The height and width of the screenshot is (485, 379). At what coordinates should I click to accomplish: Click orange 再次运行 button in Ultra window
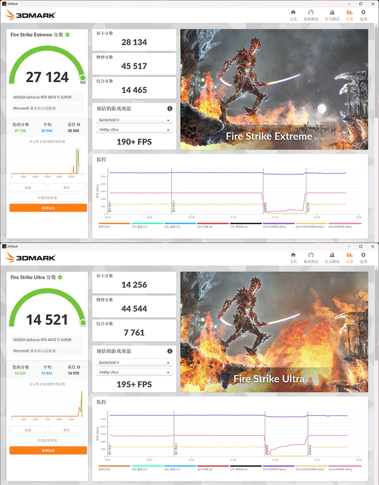(x=48, y=450)
